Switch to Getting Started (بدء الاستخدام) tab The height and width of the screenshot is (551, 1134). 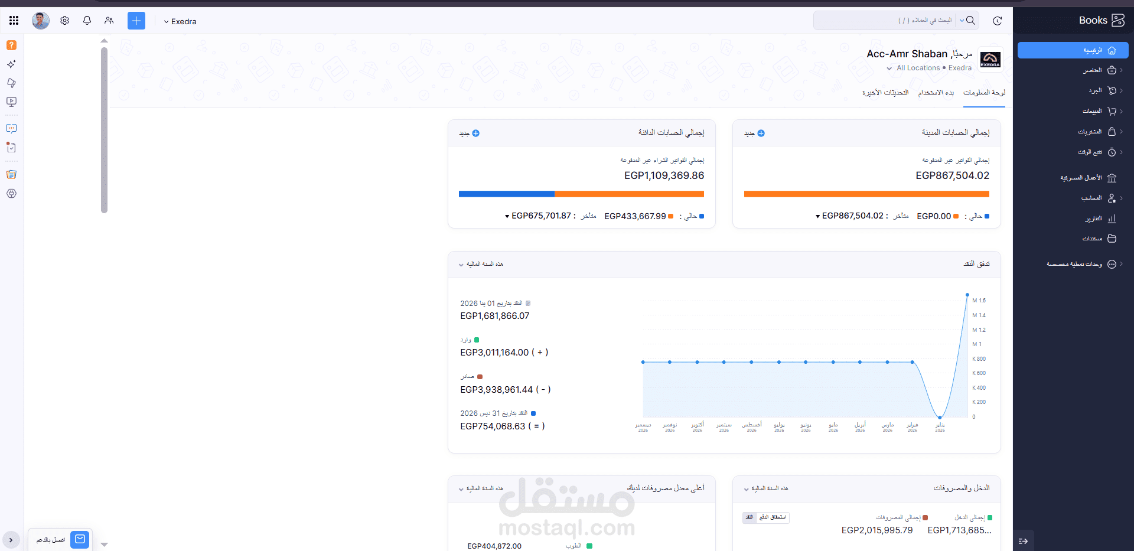click(x=936, y=93)
